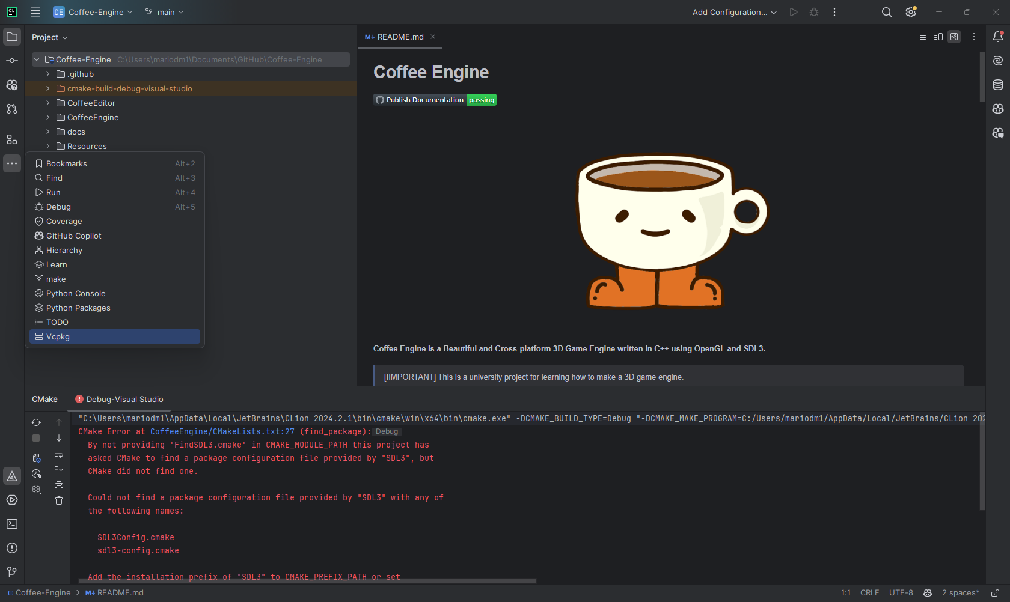
Task: Select GitHub Copilot from the menu
Action: click(115, 236)
